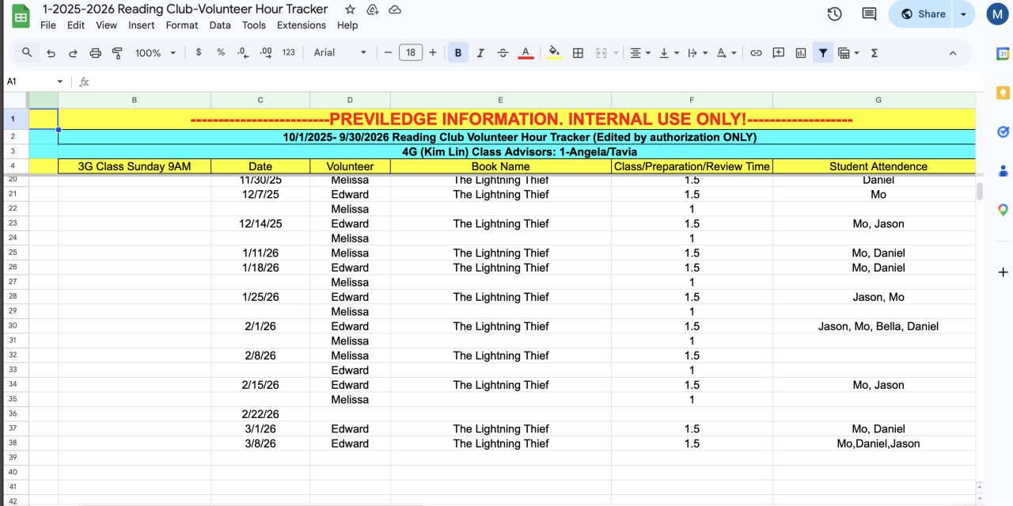1013x506 pixels.
Task: Open the functions sigma menu
Action: coord(875,53)
